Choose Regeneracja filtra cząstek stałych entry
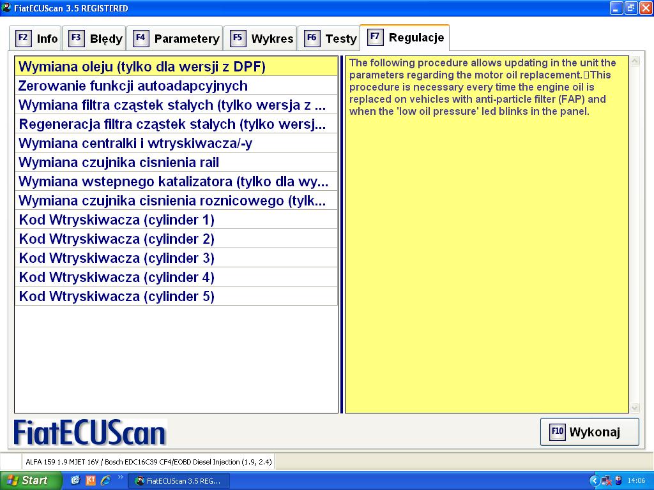 pyautogui.click(x=176, y=124)
